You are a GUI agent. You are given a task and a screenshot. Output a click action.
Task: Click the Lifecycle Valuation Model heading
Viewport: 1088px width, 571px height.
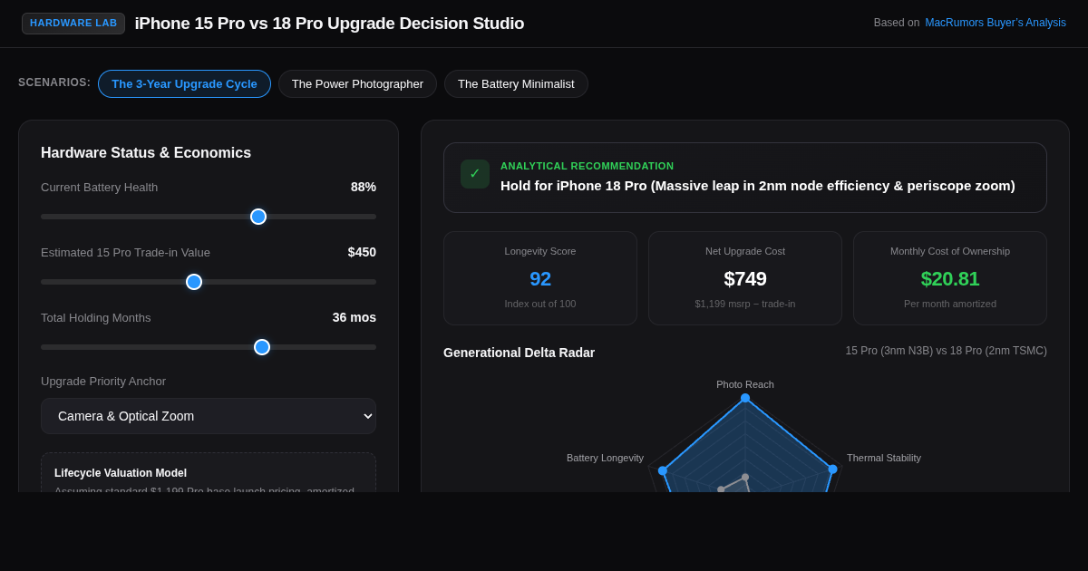click(121, 473)
